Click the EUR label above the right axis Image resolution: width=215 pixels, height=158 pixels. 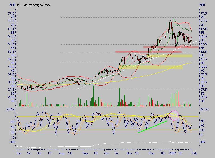pos(202,5)
